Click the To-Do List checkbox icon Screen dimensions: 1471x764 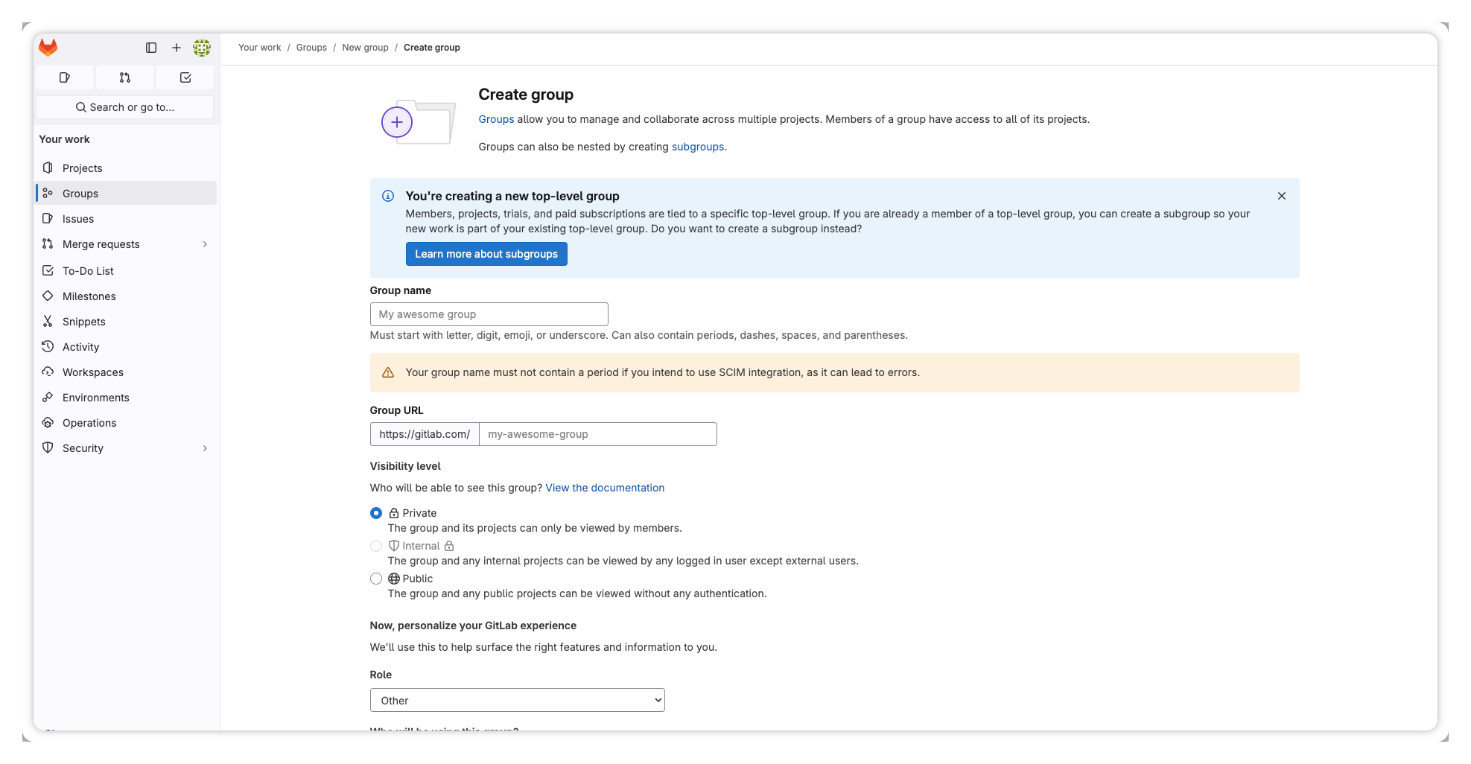(x=48, y=271)
